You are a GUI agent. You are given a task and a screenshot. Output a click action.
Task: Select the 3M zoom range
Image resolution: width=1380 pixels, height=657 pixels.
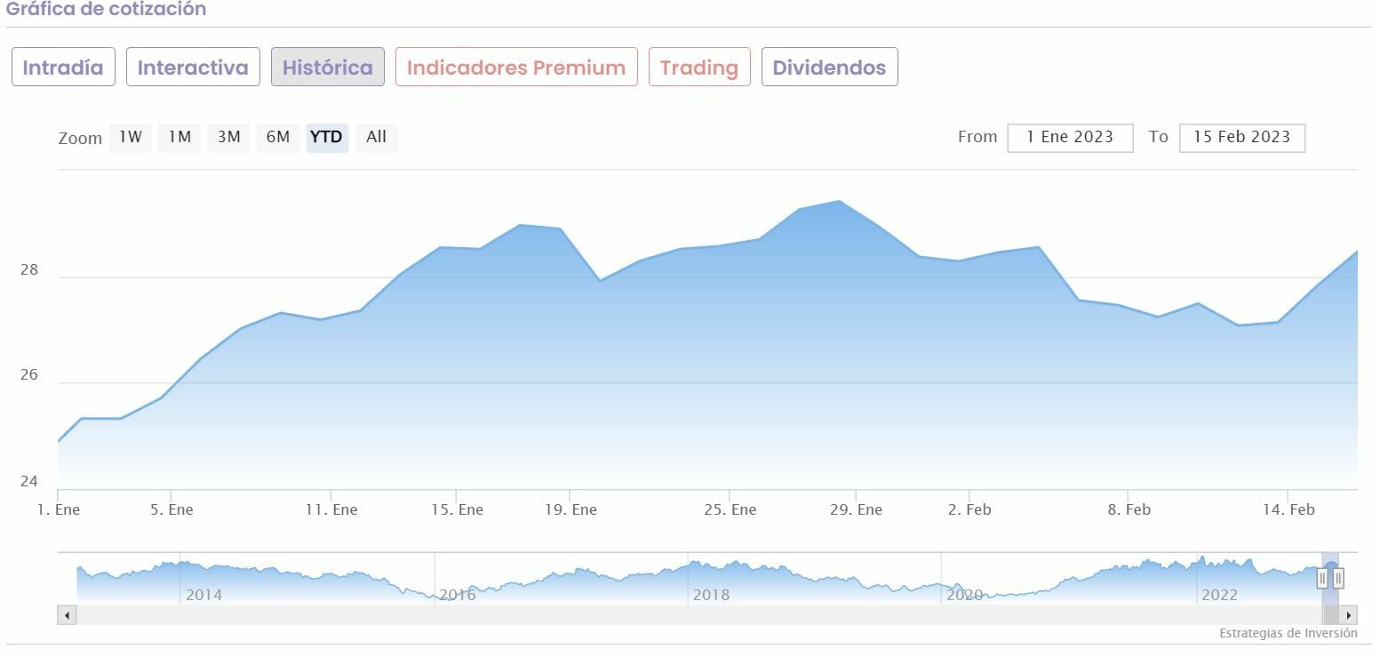[x=229, y=138]
